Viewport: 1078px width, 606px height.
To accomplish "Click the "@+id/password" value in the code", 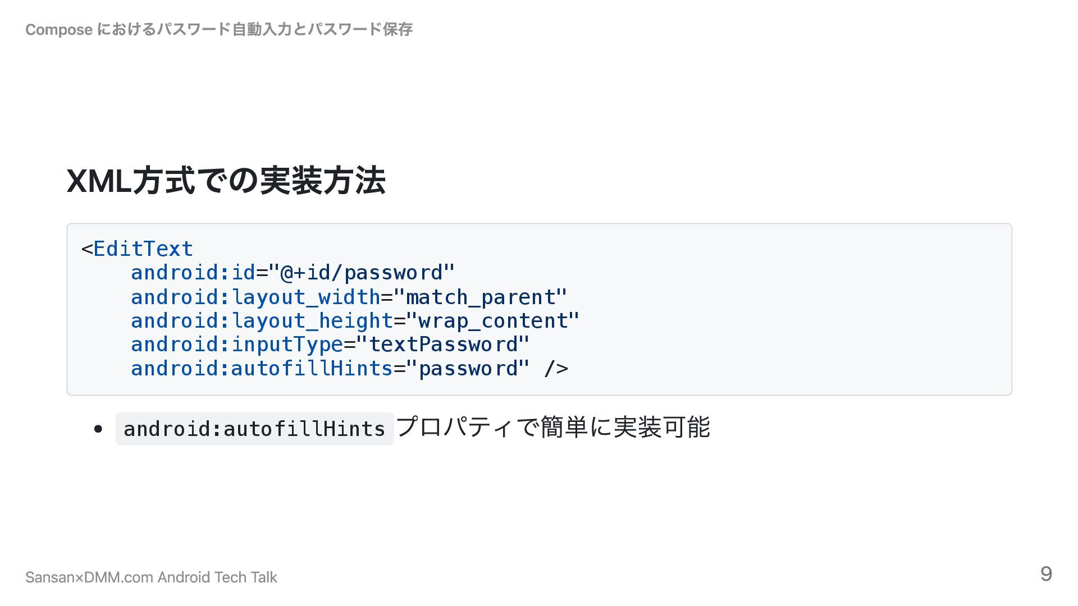I will [362, 273].
